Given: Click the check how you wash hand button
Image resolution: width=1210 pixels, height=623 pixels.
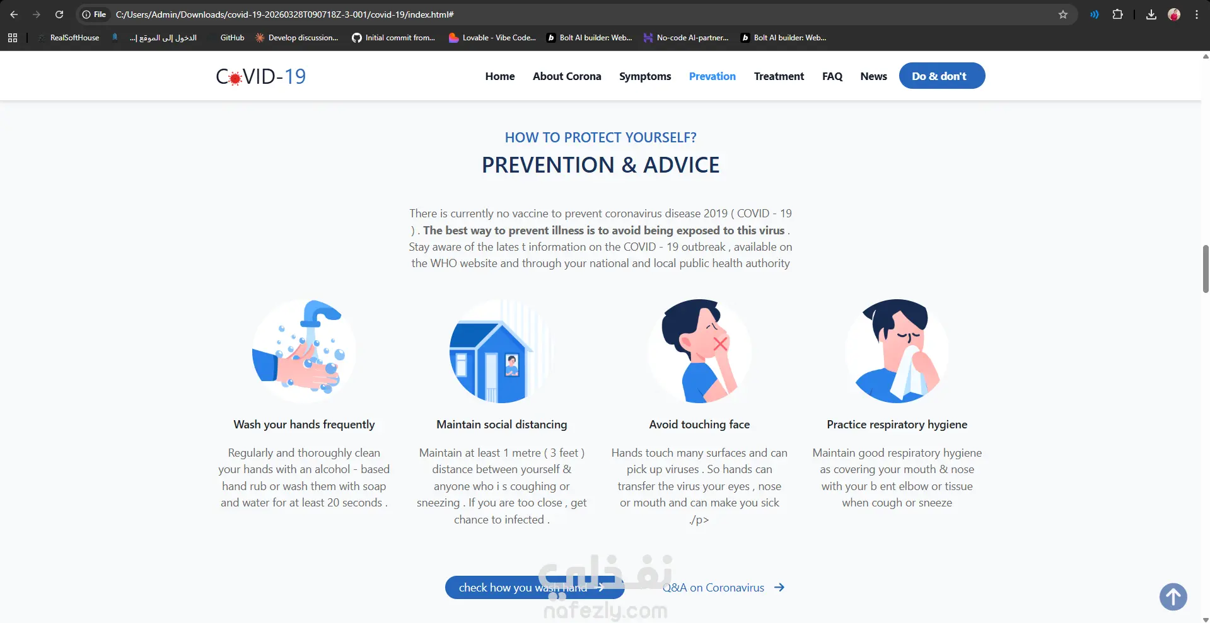Looking at the screenshot, I should [535, 588].
